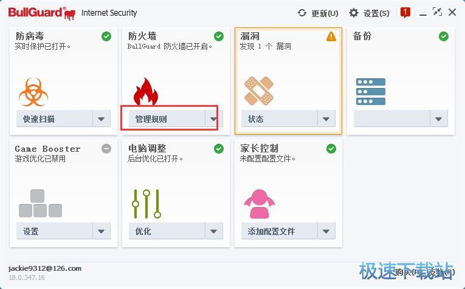The width and height of the screenshot is (465, 289).
Task: Click the vulnerability bandage icon
Action: pyautogui.click(x=258, y=91)
